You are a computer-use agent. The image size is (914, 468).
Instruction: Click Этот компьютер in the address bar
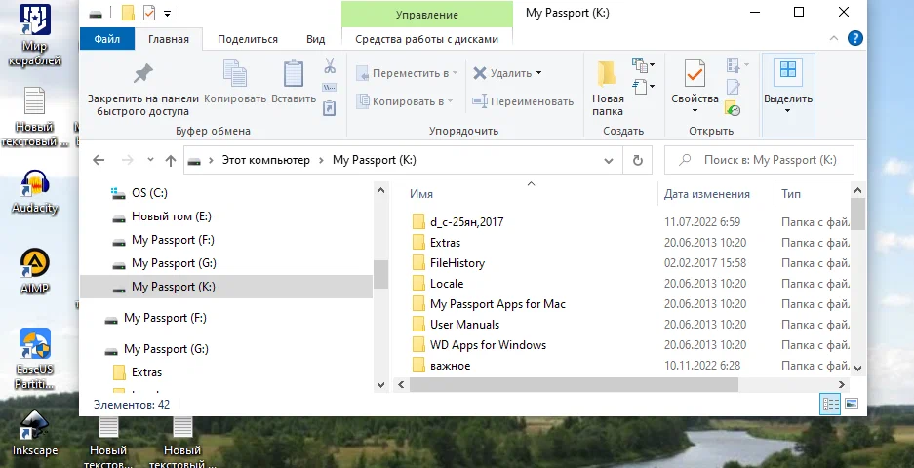265,160
